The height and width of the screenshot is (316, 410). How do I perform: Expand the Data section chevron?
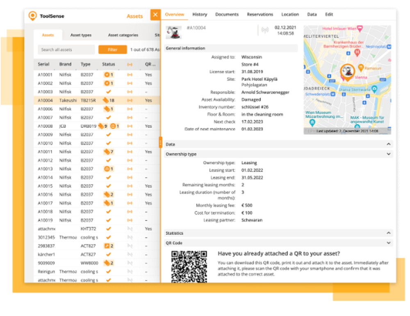pos(389,144)
